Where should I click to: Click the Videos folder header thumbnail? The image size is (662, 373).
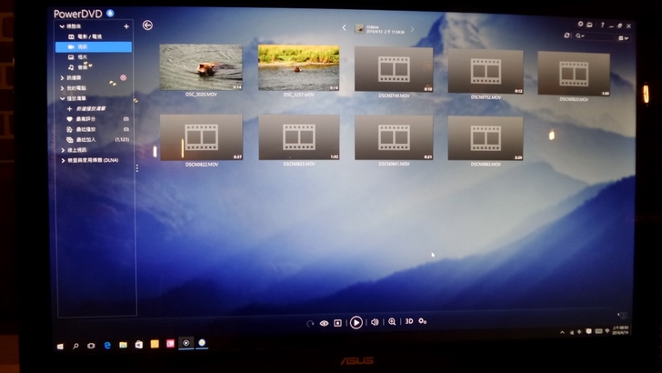click(359, 28)
